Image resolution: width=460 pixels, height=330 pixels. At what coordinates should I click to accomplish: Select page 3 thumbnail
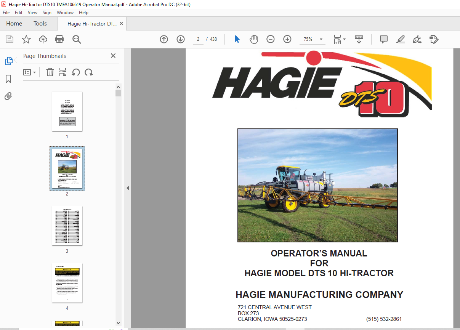[x=67, y=226]
